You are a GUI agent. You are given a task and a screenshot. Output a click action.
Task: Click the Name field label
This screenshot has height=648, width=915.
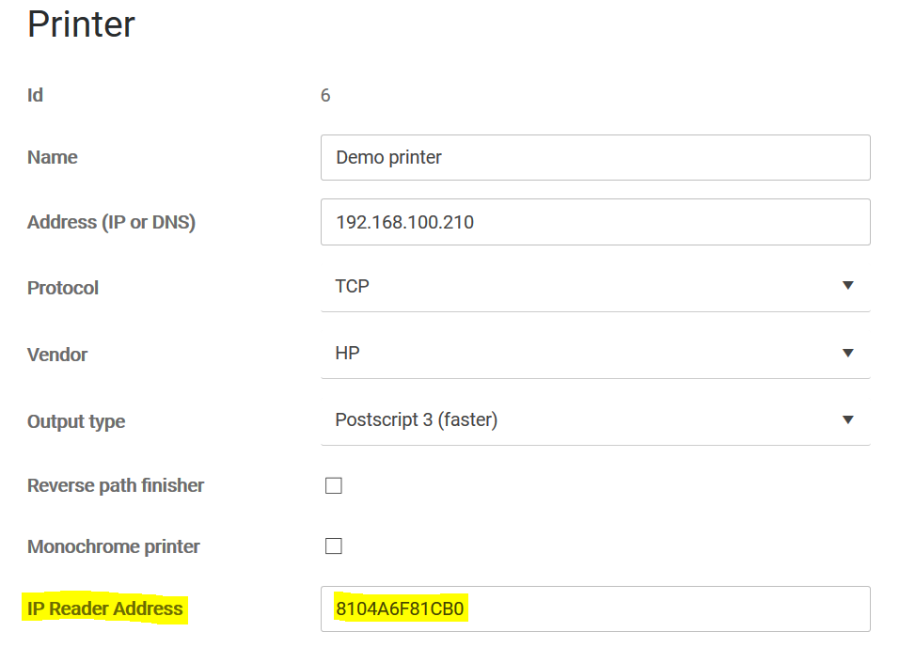(53, 157)
